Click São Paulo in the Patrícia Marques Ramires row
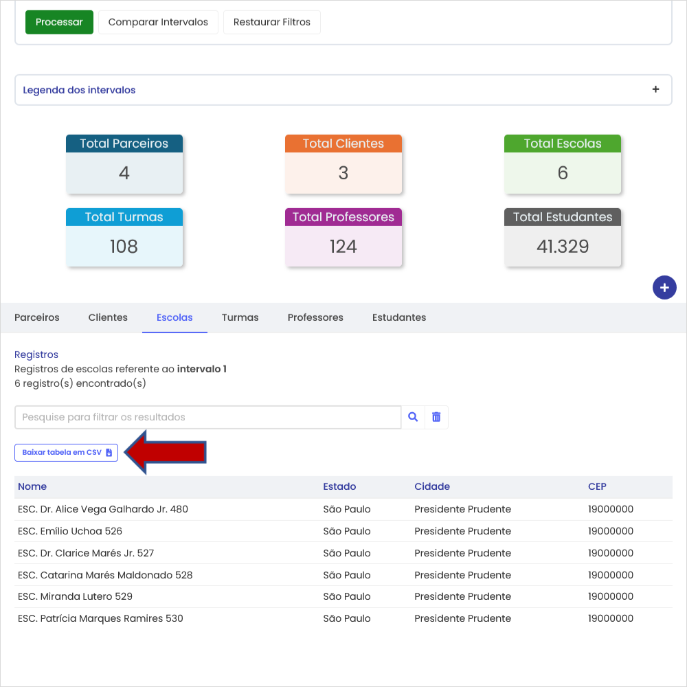The height and width of the screenshot is (687, 687). 347,618
